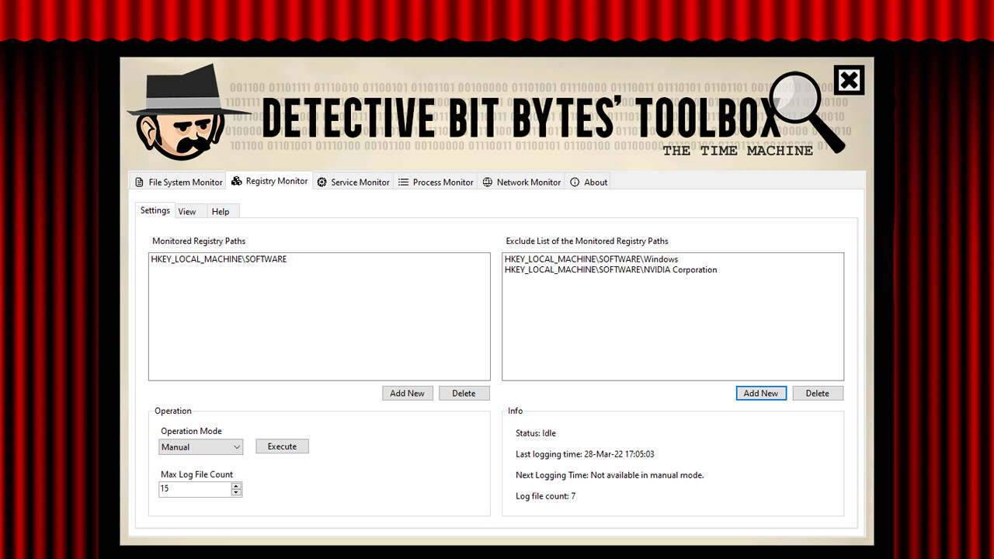This screenshot has width=994, height=559.
Task: Switch to the View tab
Action: [187, 210]
